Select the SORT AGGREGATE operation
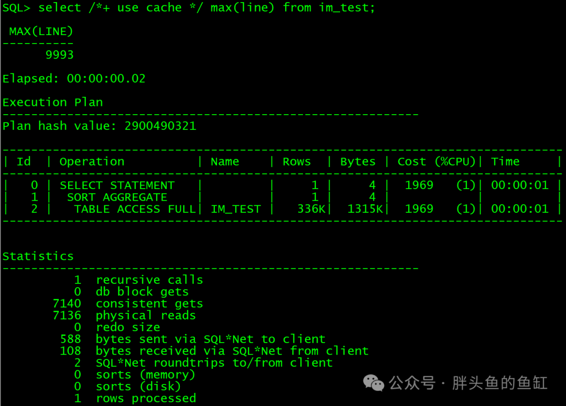The image size is (566, 406). (x=117, y=197)
